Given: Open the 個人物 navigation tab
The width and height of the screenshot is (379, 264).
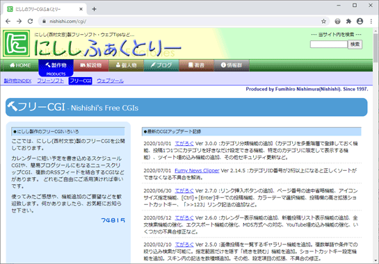Looking at the screenshot, I should coord(126,65).
